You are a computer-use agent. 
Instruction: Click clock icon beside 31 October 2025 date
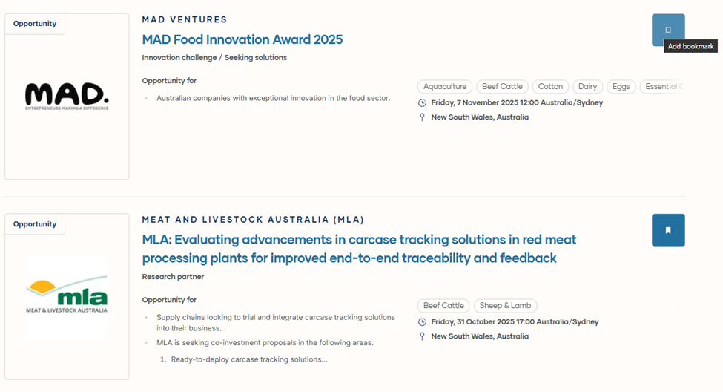[x=422, y=322]
